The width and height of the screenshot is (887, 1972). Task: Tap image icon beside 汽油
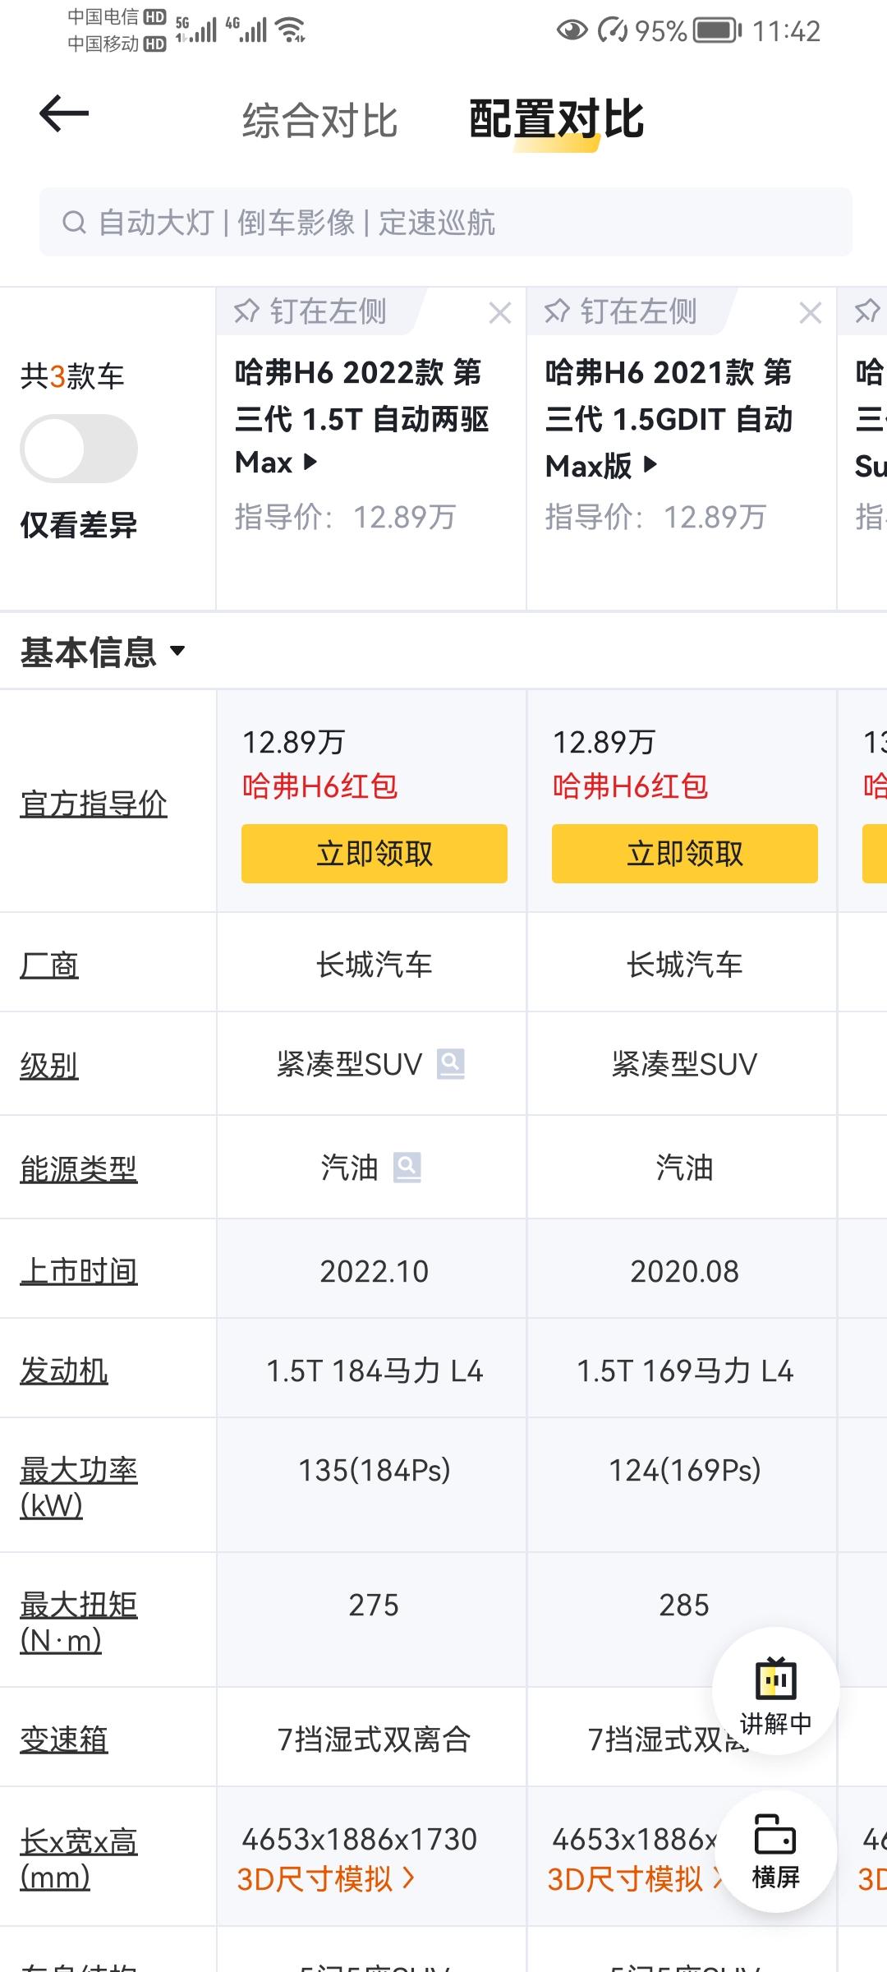pyautogui.click(x=407, y=1167)
